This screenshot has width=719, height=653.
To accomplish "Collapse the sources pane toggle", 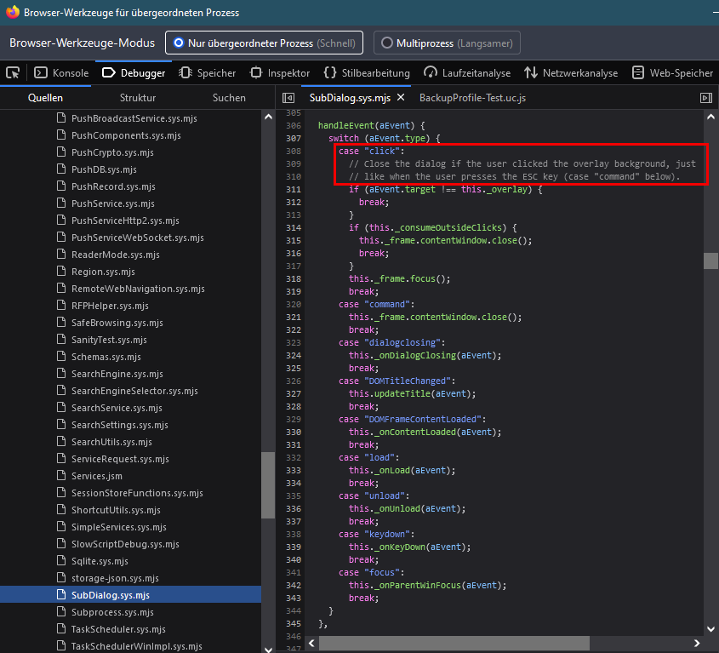I will coord(288,98).
